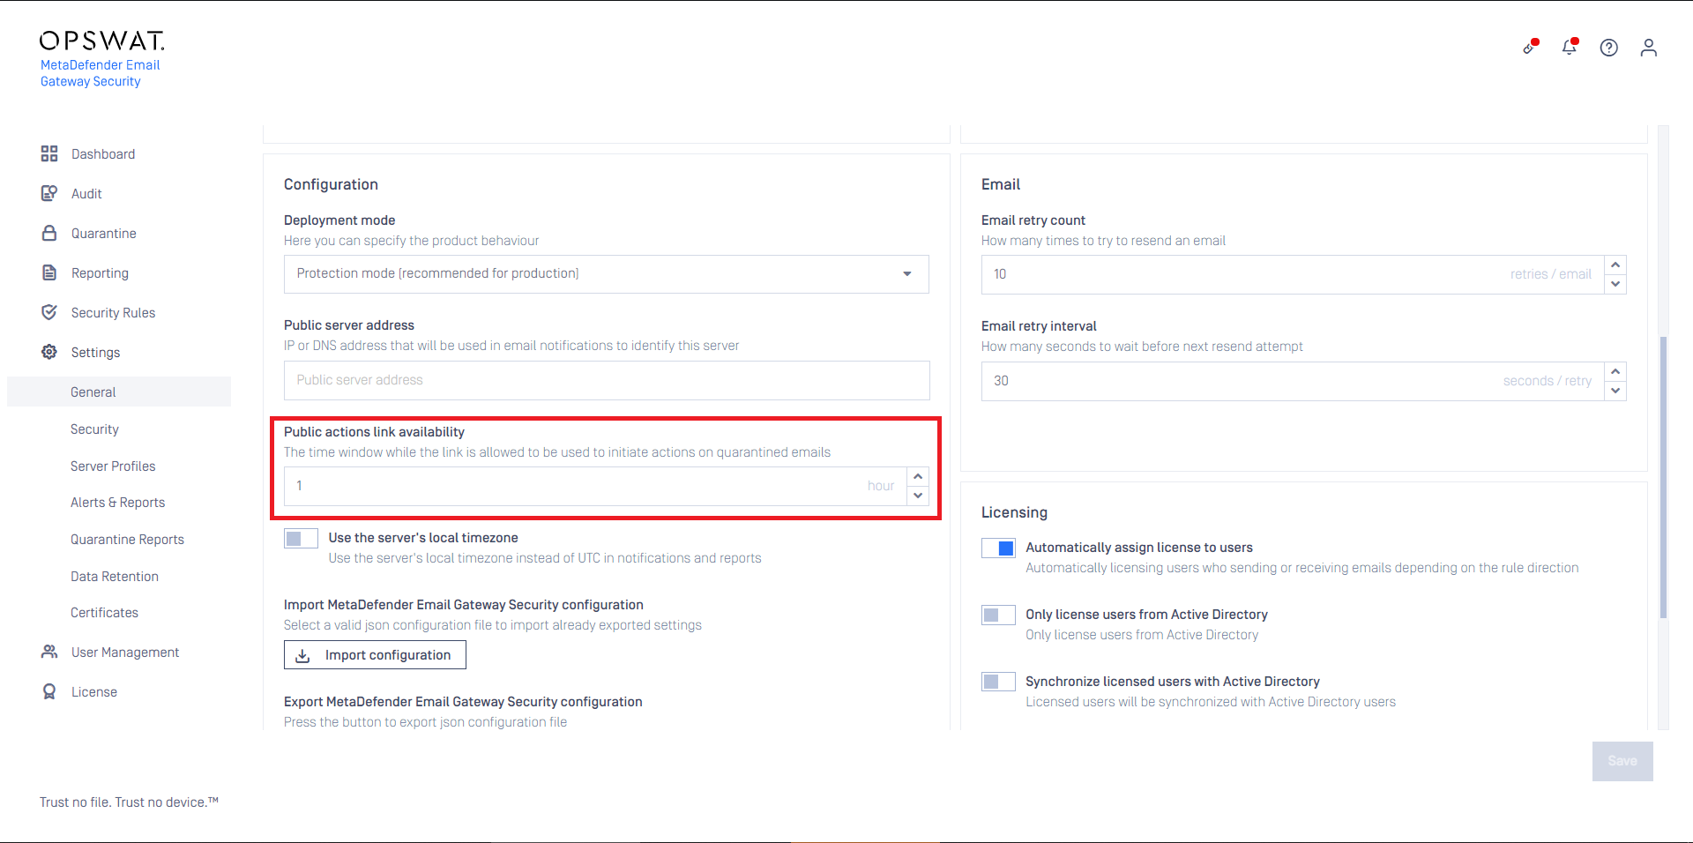1693x843 pixels.
Task: Increase Email retry interval value
Action: (1615, 372)
